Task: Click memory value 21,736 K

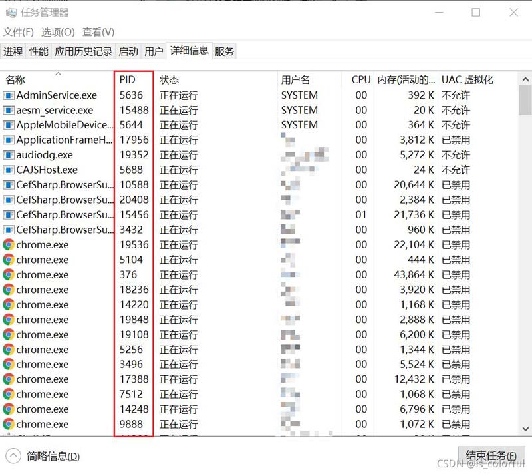Action: tap(414, 214)
